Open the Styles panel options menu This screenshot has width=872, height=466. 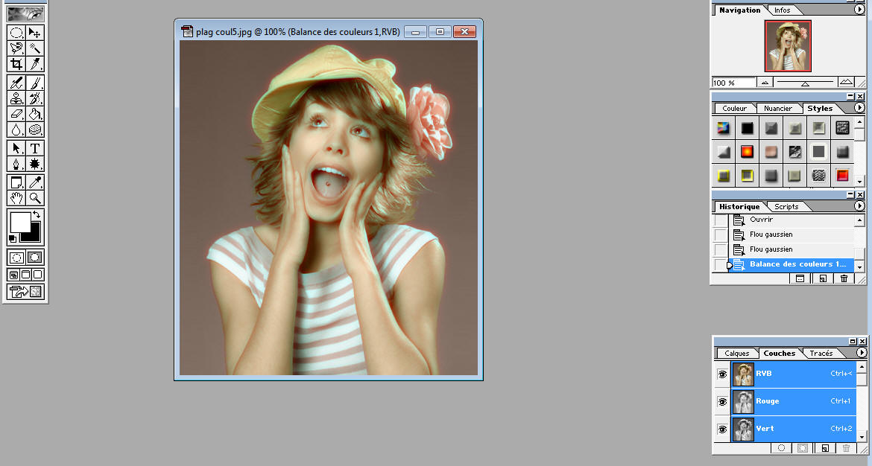pos(859,108)
